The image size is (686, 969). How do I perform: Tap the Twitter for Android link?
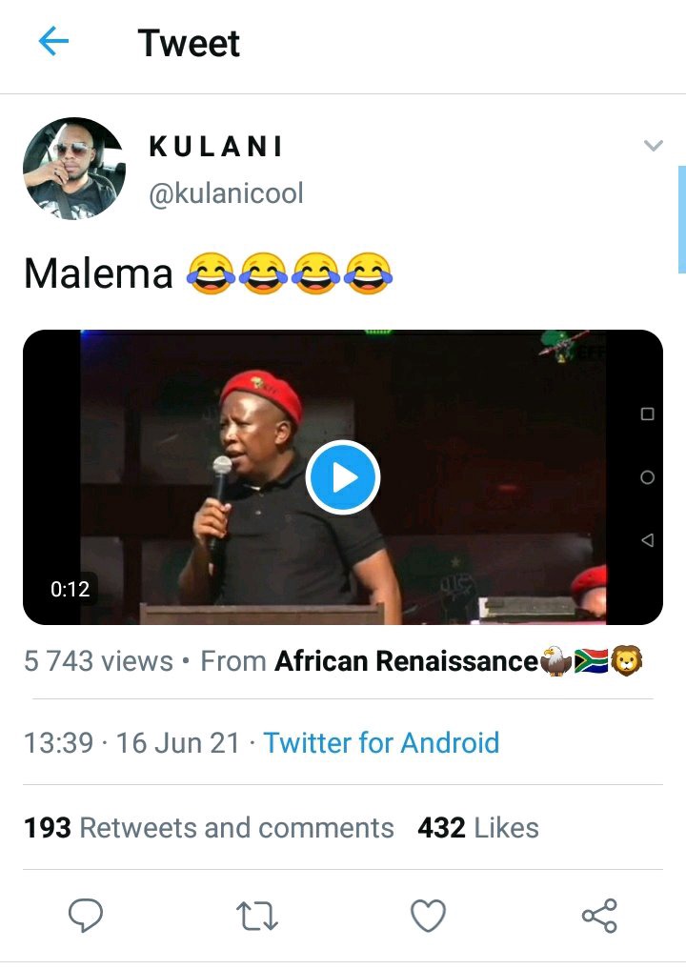(381, 742)
